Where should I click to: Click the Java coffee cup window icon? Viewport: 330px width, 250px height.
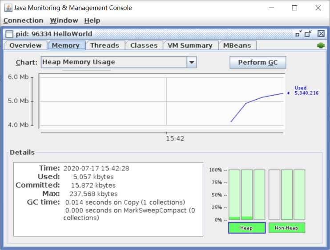point(8,8)
